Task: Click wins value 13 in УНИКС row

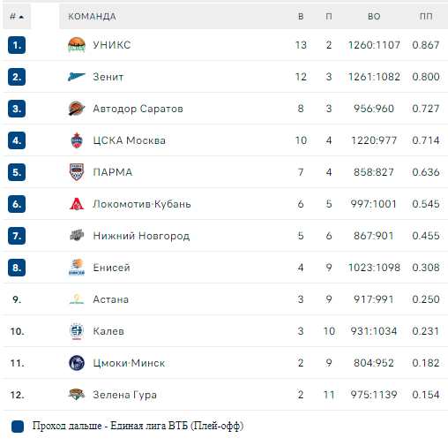Action: [x=301, y=45]
